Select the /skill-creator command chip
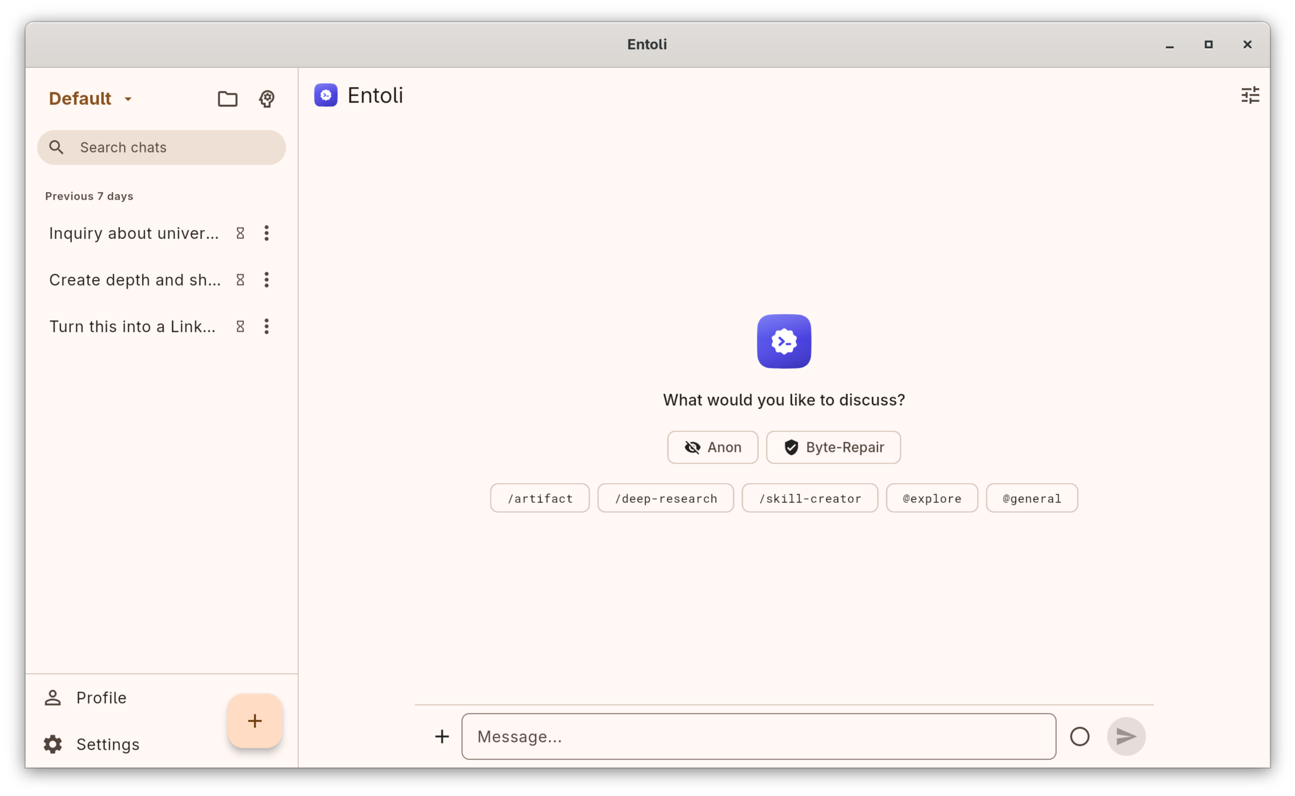Viewport: 1295px width, 796px height. pos(810,498)
